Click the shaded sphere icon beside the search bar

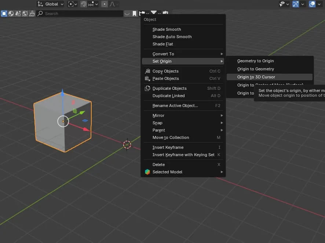click(x=11, y=14)
